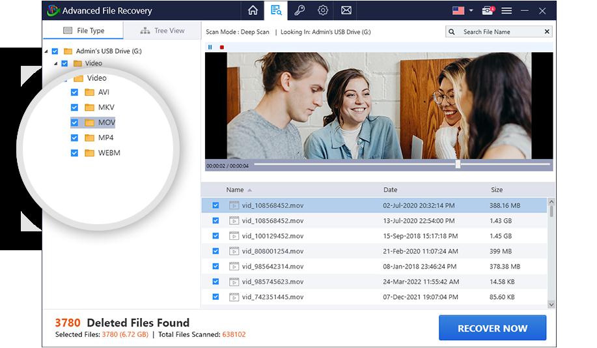Click the envelope feedback icon
The width and height of the screenshot is (597, 348).
click(x=346, y=10)
